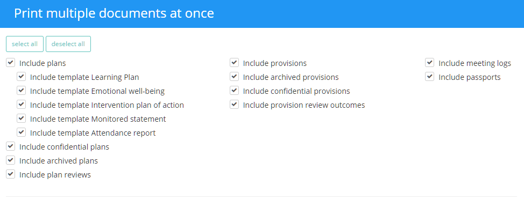Uncheck Include meeting logs
The height and width of the screenshot is (200, 524).
coord(430,63)
